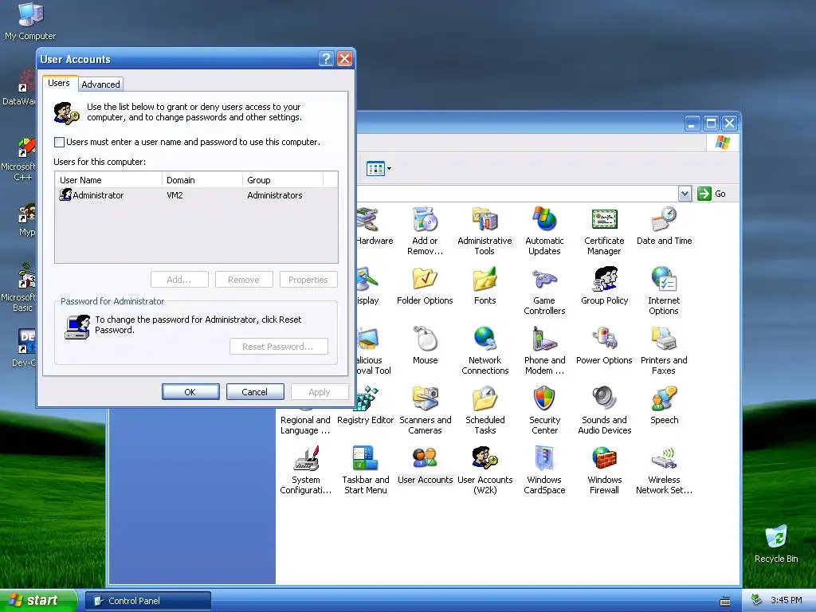Viewport: 816px width, 612px height.
Task: Click the dialog's Help question-mark button
Action: (326, 59)
